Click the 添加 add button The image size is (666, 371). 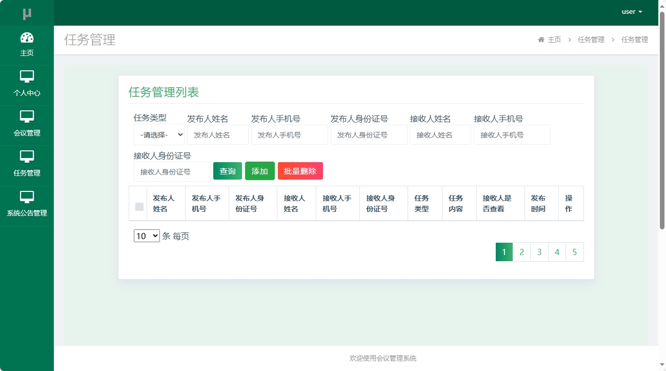[x=259, y=171]
